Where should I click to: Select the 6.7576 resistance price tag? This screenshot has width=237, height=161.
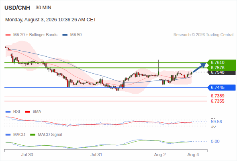click(222, 68)
